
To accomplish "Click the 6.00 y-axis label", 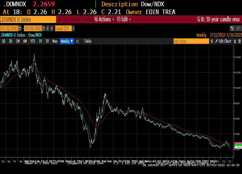I will click(x=238, y=119).
